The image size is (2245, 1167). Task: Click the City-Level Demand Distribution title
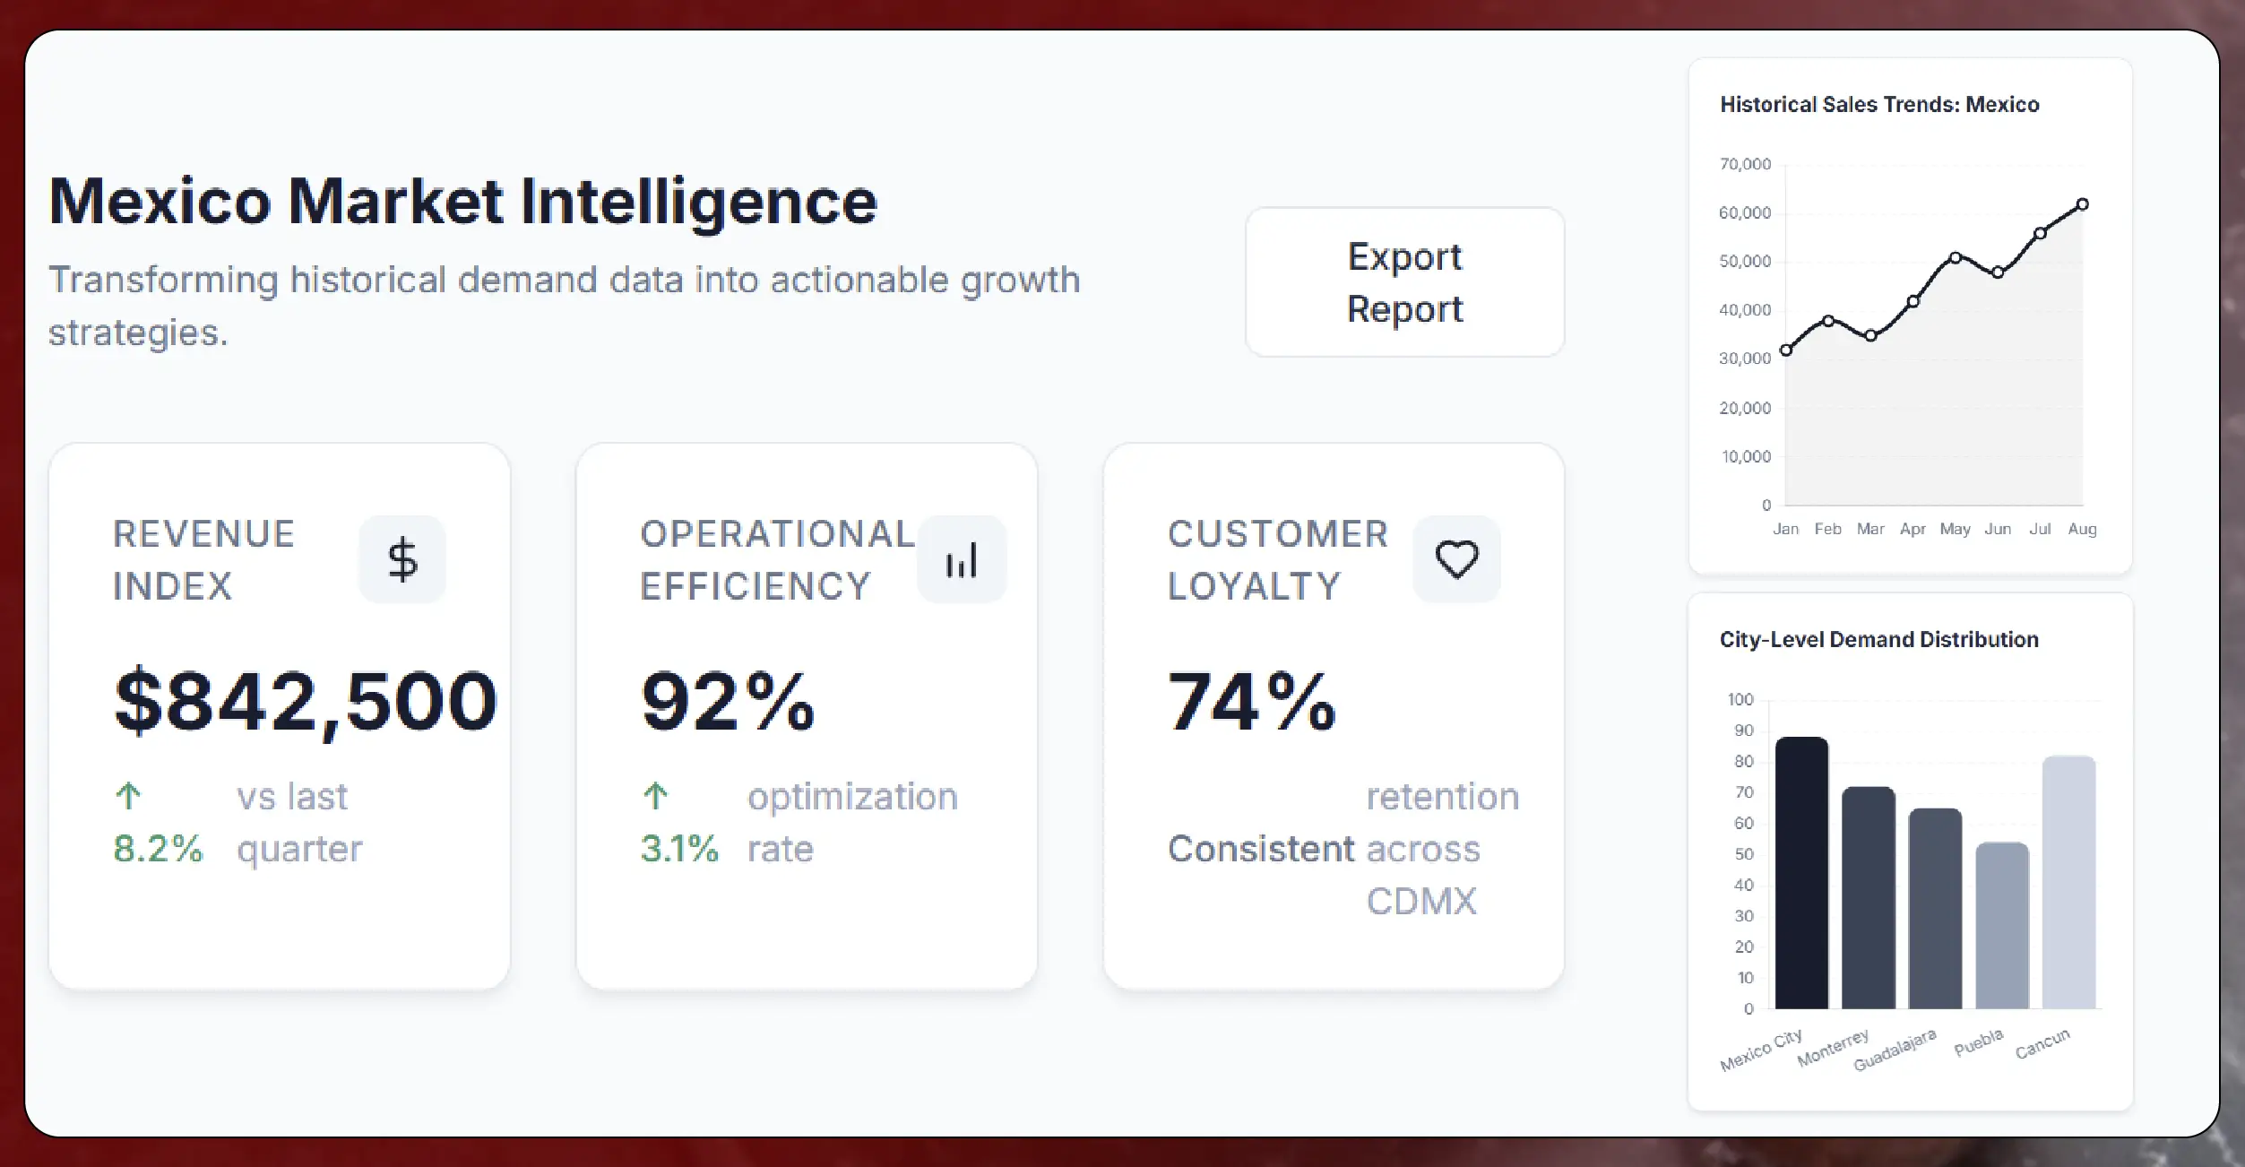pyautogui.click(x=1878, y=639)
